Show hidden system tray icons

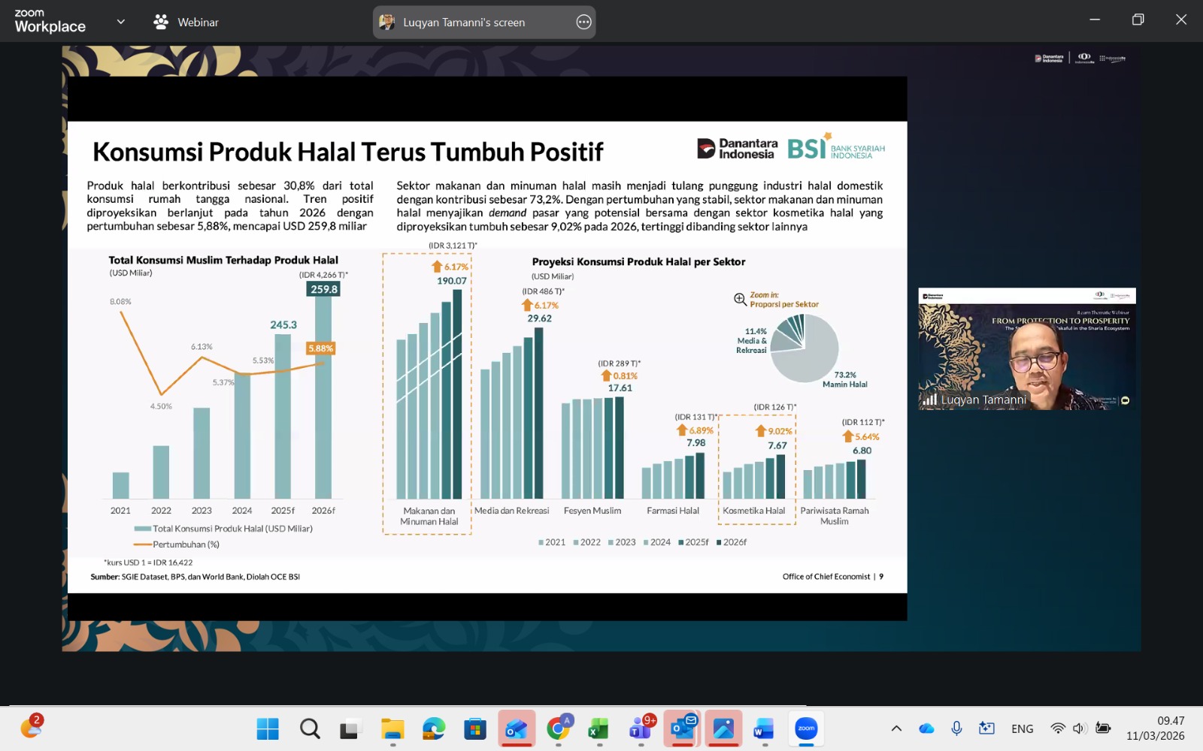896,728
